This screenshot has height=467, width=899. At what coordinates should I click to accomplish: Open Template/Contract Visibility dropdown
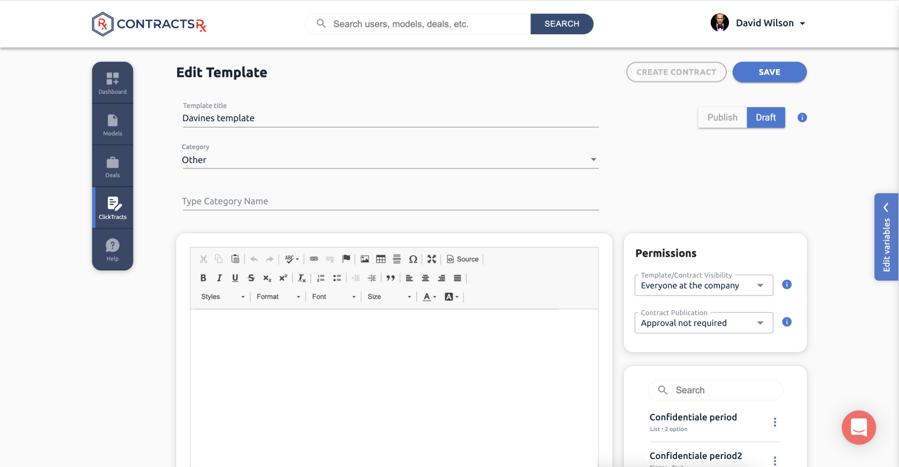pyautogui.click(x=704, y=285)
